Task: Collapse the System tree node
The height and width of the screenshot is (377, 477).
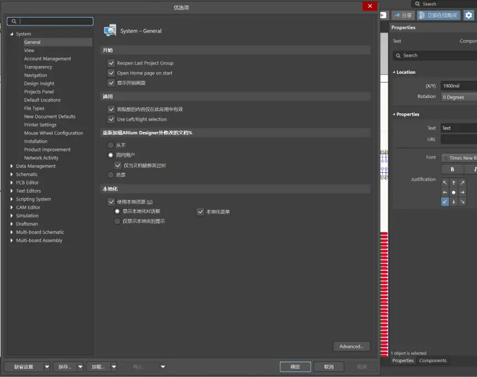Action: (12, 34)
